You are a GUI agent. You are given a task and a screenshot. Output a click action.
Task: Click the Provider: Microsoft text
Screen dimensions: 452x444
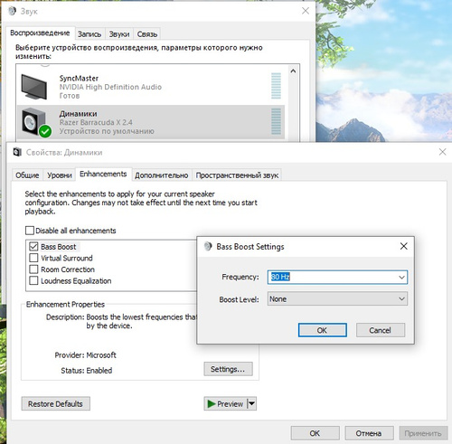coord(85,355)
